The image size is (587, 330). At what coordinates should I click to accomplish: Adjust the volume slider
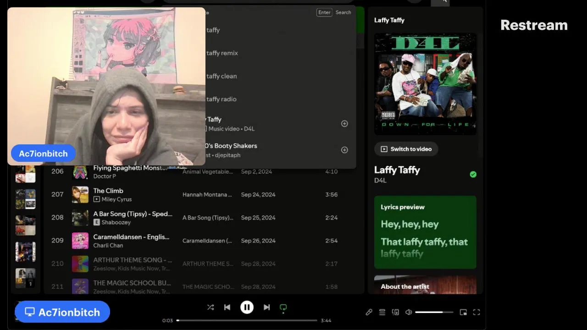point(434,312)
